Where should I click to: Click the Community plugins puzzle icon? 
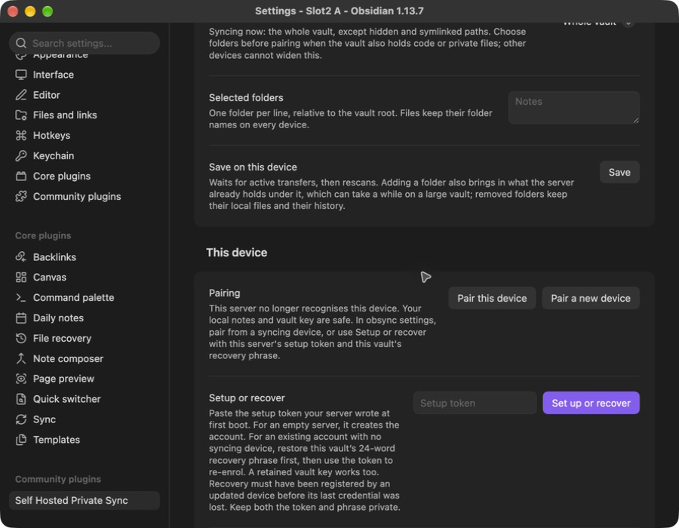click(x=21, y=196)
